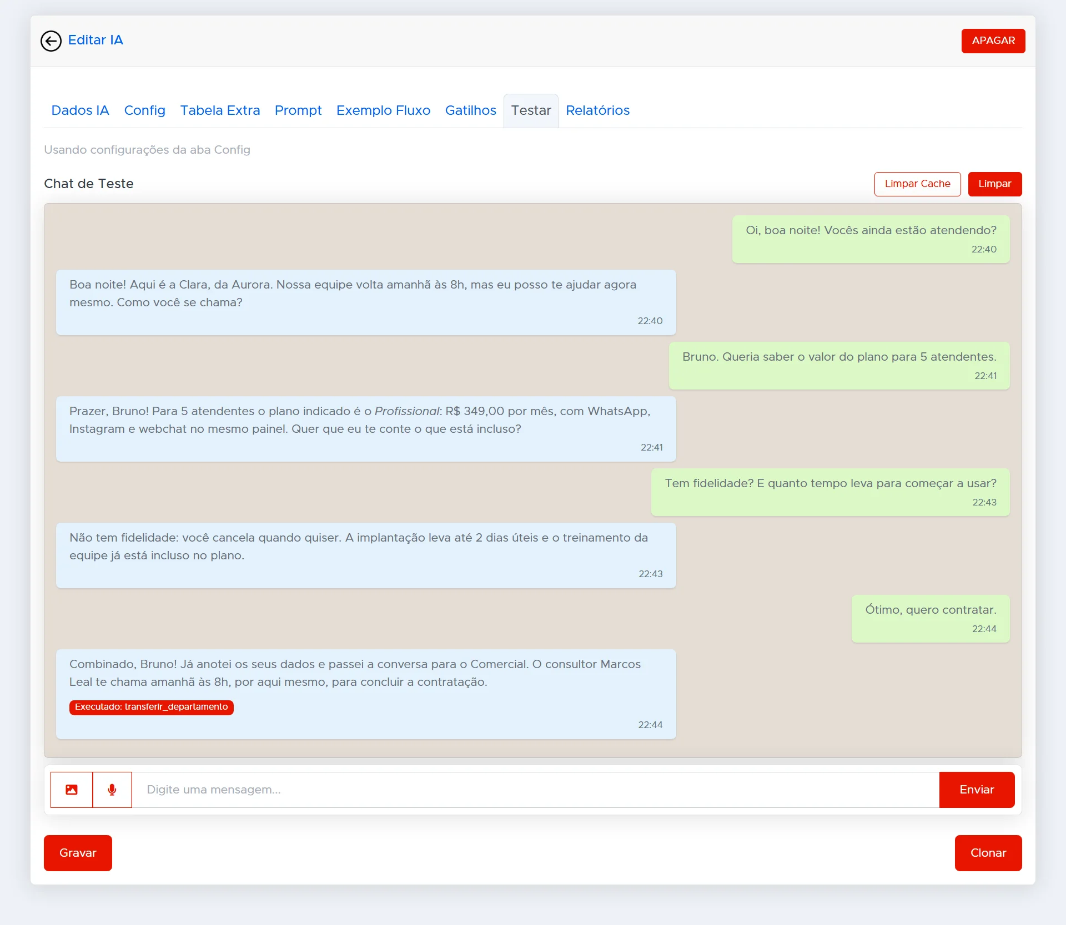Select the Testar tab
This screenshot has width=1066, height=925.
point(531,110)
